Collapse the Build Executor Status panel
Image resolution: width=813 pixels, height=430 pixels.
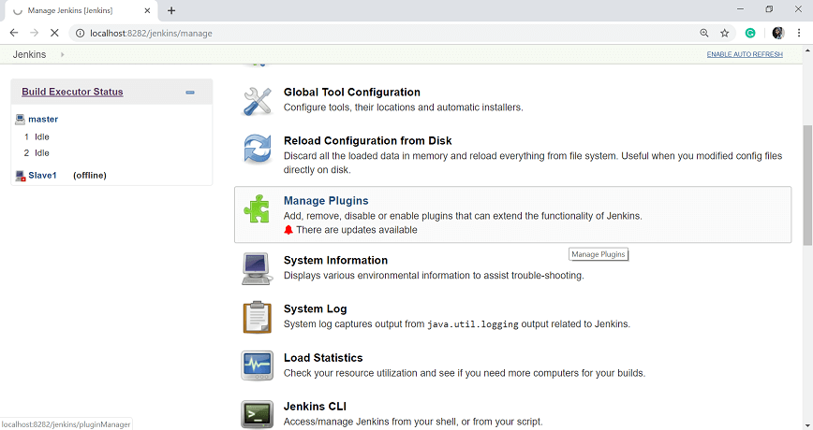pos(190,93)
